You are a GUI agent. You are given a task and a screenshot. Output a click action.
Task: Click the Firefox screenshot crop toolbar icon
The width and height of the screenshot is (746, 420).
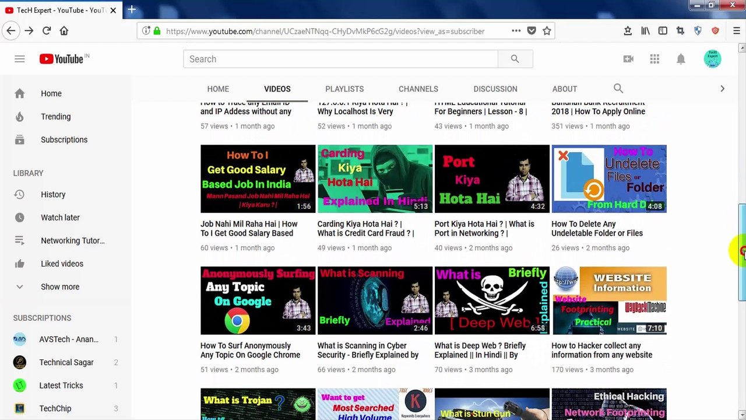pos(680,31)
